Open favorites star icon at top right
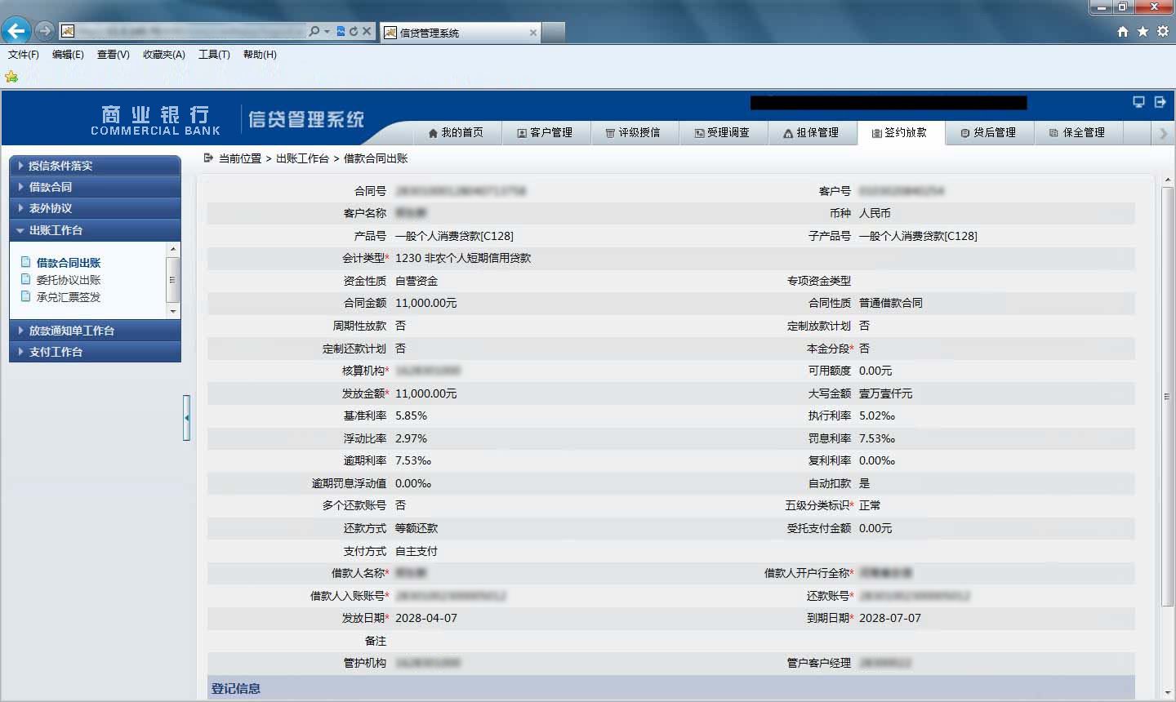Screen dimensions: 1176x702 [x=1143, y=31]
